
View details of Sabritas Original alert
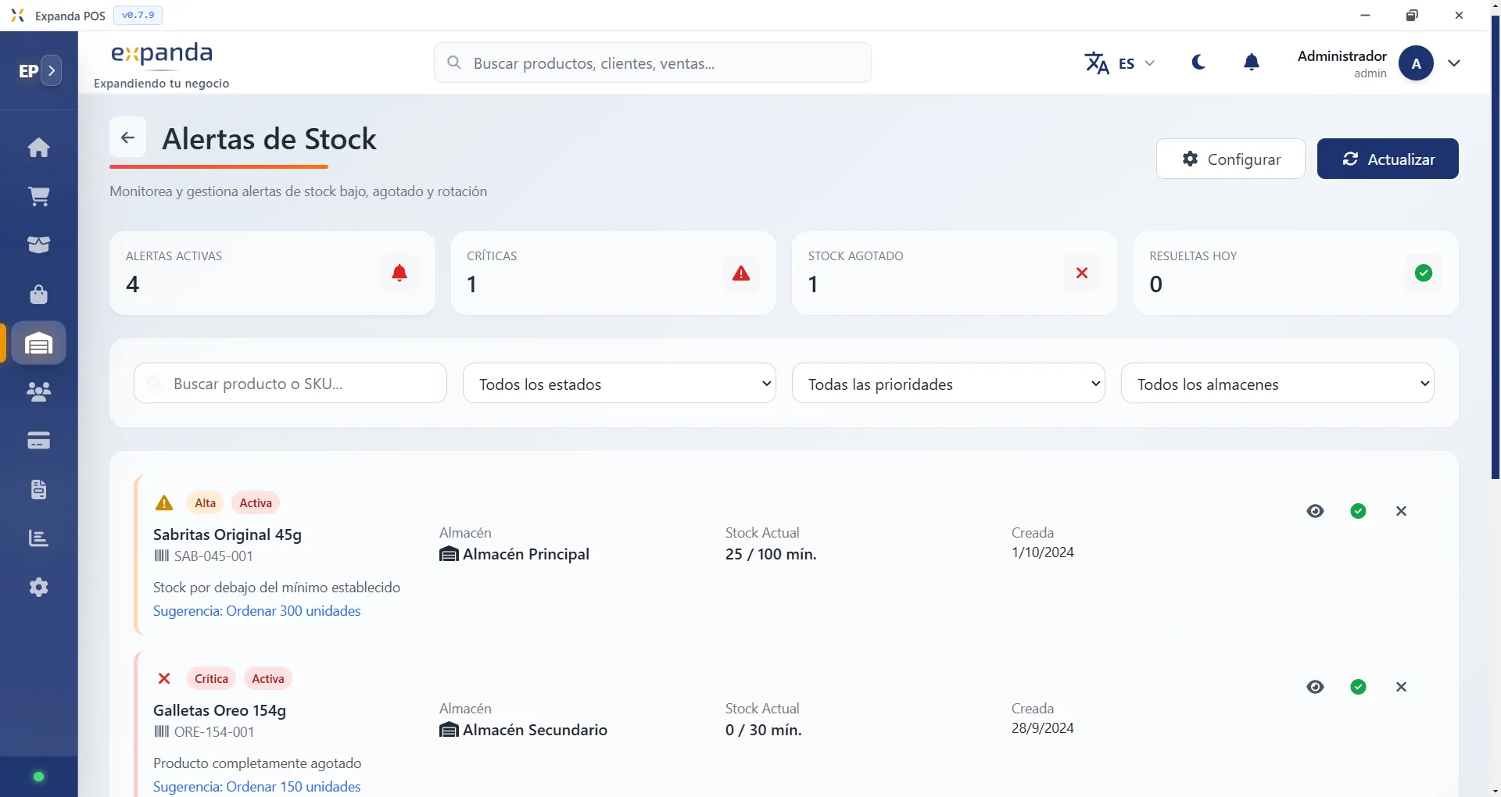click(1316, 511)
